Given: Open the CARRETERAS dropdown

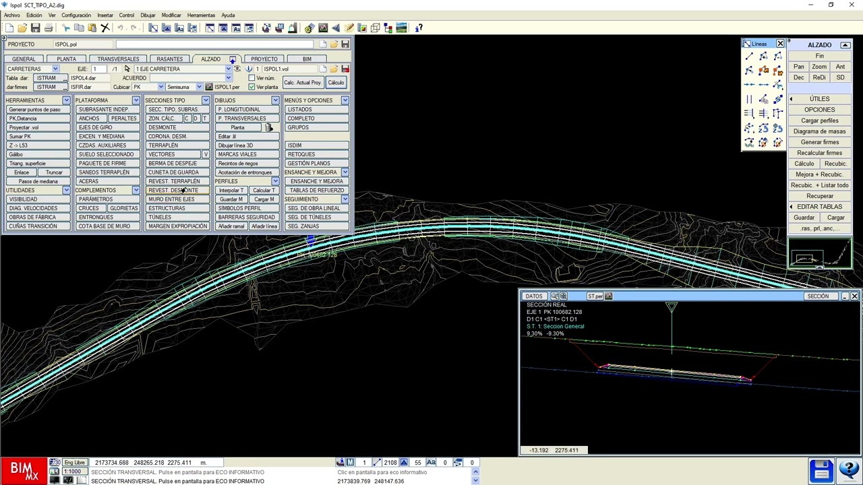Looking at the screenshot, I should coord(55,69).
